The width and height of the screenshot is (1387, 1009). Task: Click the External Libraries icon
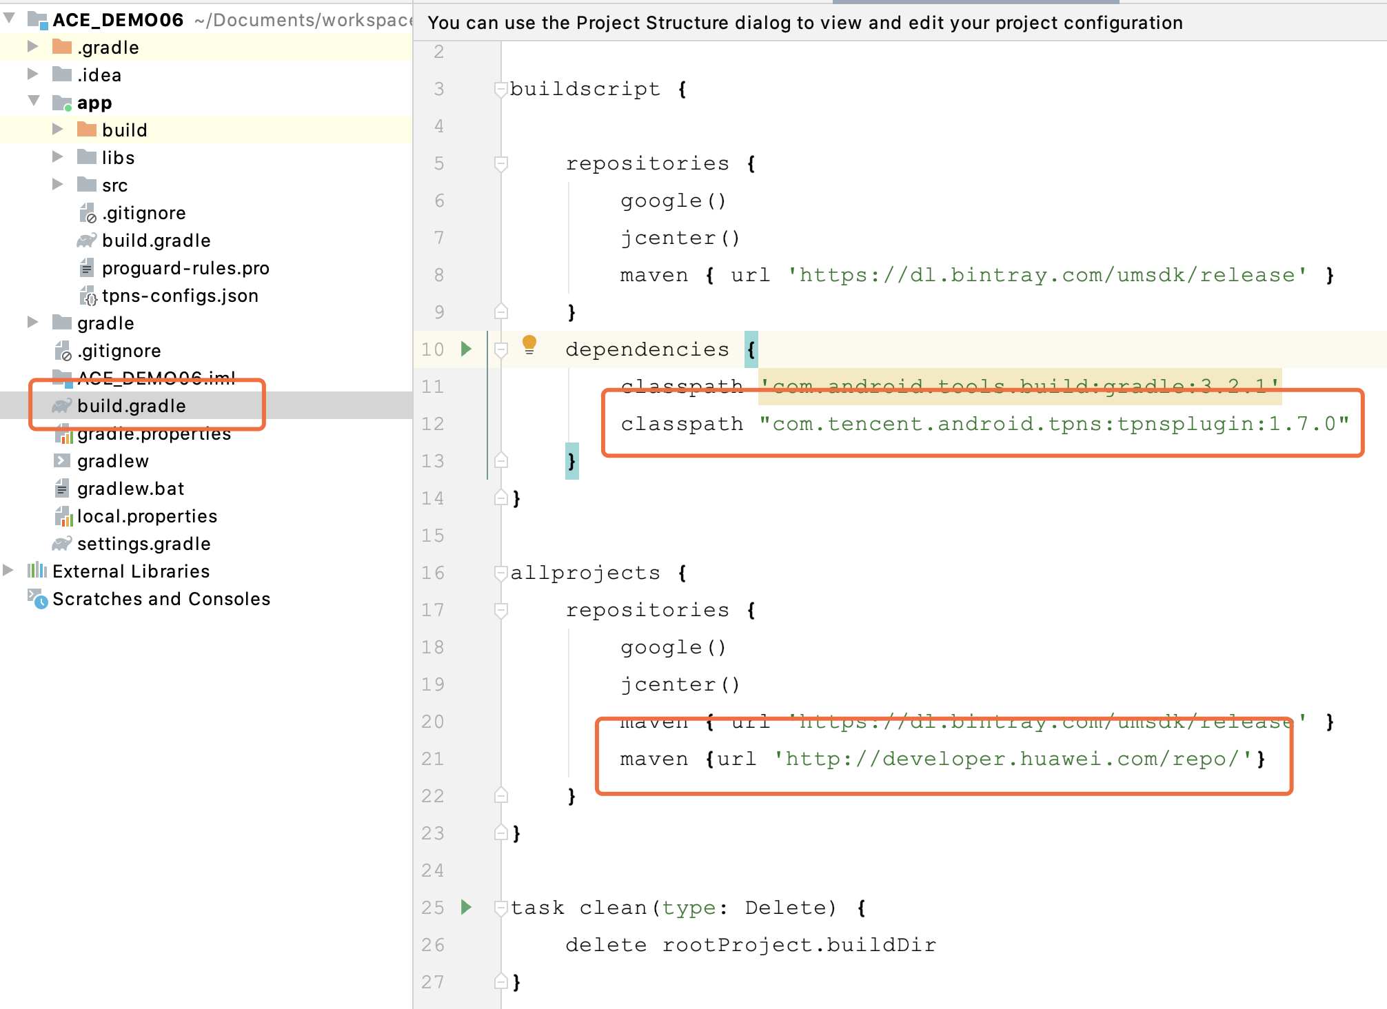pos(37,571)
